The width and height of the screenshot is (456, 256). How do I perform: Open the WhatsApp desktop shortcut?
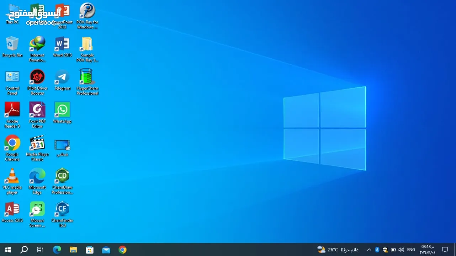tap(62, 113)
